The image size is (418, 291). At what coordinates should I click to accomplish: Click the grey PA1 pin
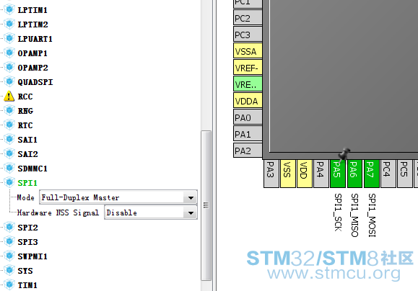coord(248,134)
